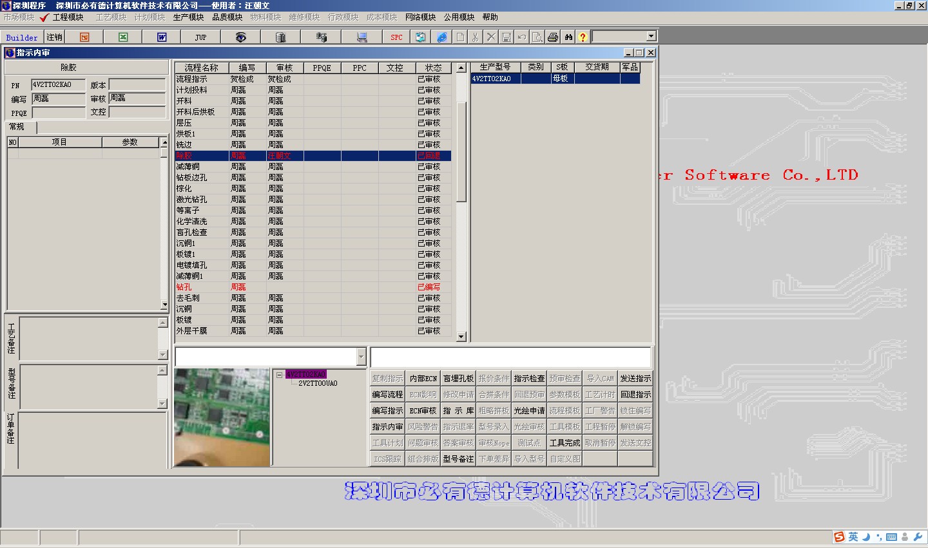Click the process list scroll up arrow
Image resolution: width=928 pixels, height=548 pixels.
(461, 68)
